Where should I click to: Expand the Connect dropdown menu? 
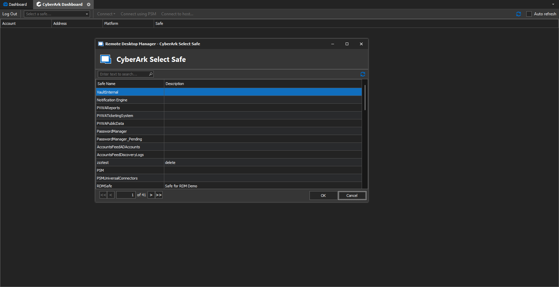point(106,14)
